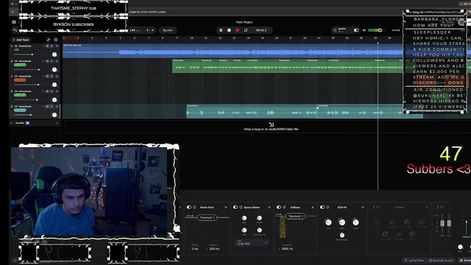Toggle the Spatial audio switch
This screenshot has height=265, width=471.
pos(356,30)
